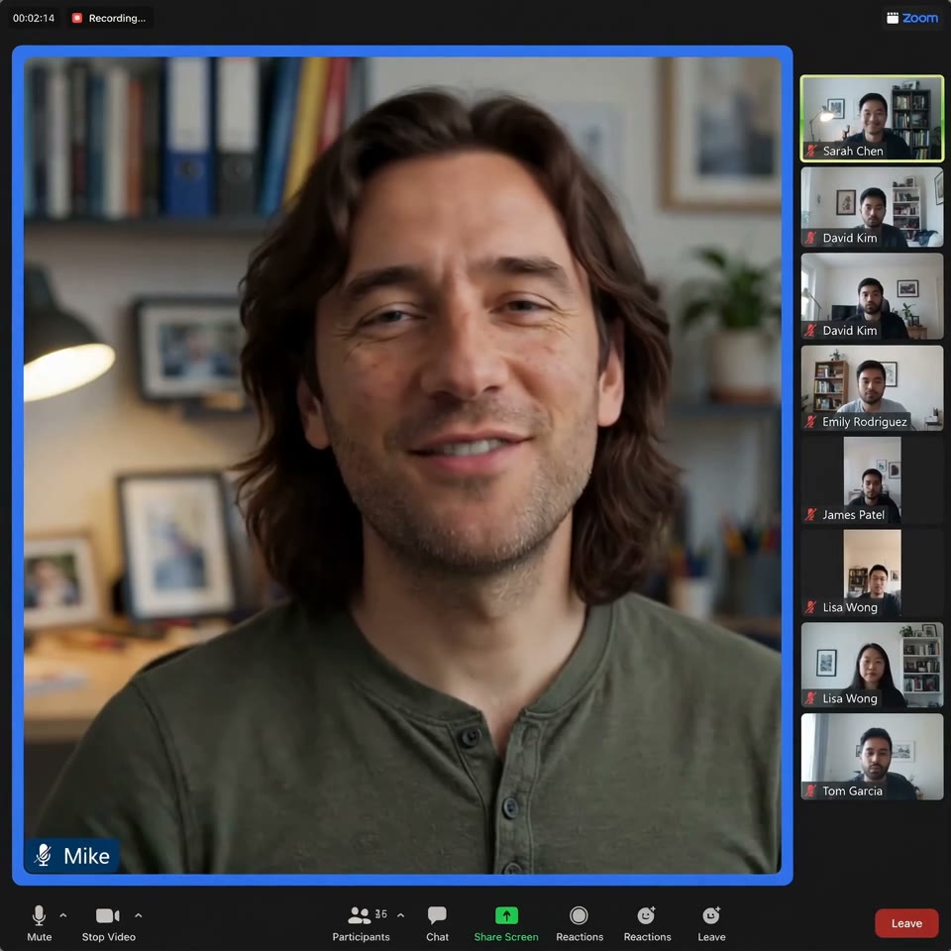Open the Chat panel

[437, 923]
